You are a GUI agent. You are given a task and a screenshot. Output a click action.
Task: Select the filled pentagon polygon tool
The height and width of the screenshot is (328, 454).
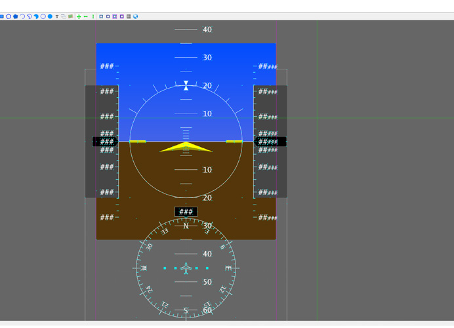pos(15,16)
